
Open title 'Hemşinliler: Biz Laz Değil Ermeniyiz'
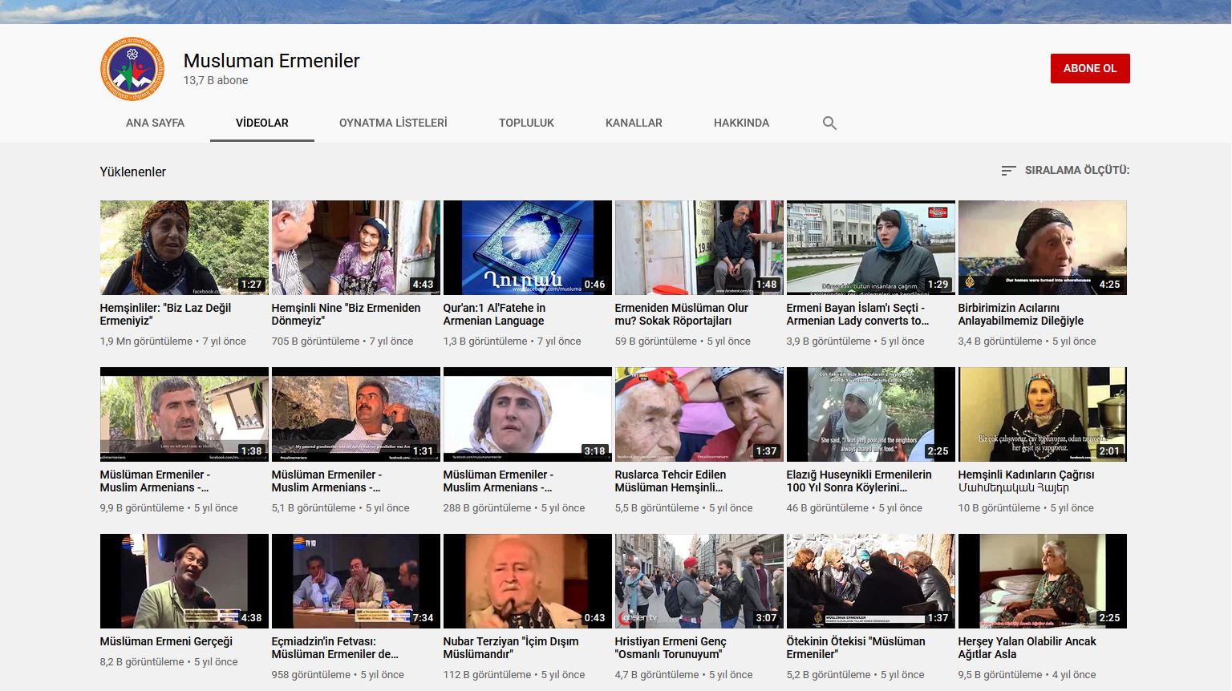pyautogui.click(x=165, y=314)
